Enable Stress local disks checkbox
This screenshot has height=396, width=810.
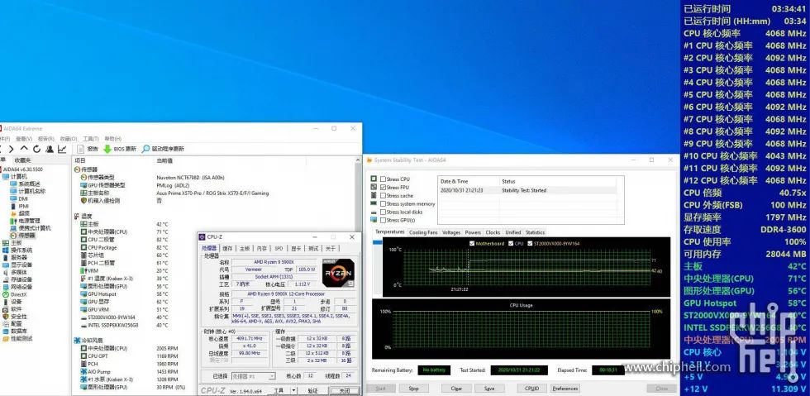pyautogui.click(x=383, y=212)
